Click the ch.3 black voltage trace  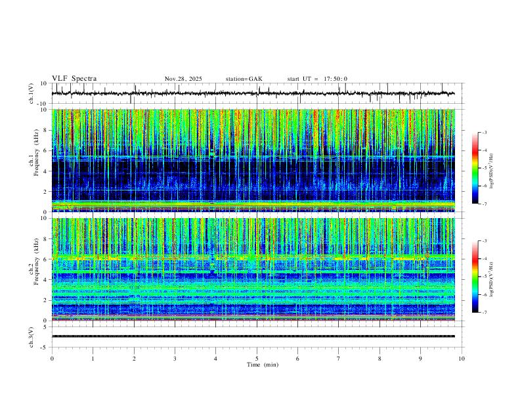(x=253, y=336)
